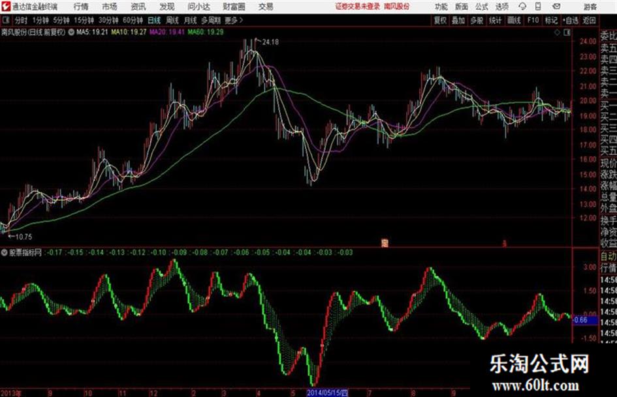617x397 pixels.
Task: Click the 24.18 high price label
Action: point(270,42)
